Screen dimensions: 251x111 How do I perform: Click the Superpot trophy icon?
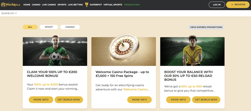pyautogui.click(x=87, y=5)
